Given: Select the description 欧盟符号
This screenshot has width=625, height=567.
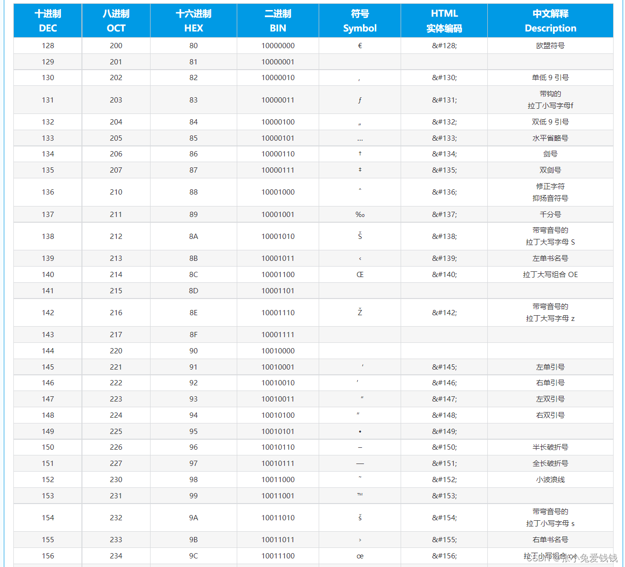Looking at the screenshot, I should click(x=550, y=46).
